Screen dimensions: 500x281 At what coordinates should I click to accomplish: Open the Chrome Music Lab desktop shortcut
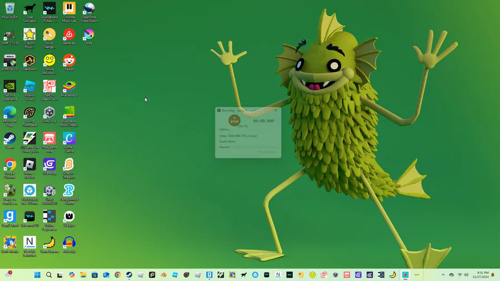(69, 12)
